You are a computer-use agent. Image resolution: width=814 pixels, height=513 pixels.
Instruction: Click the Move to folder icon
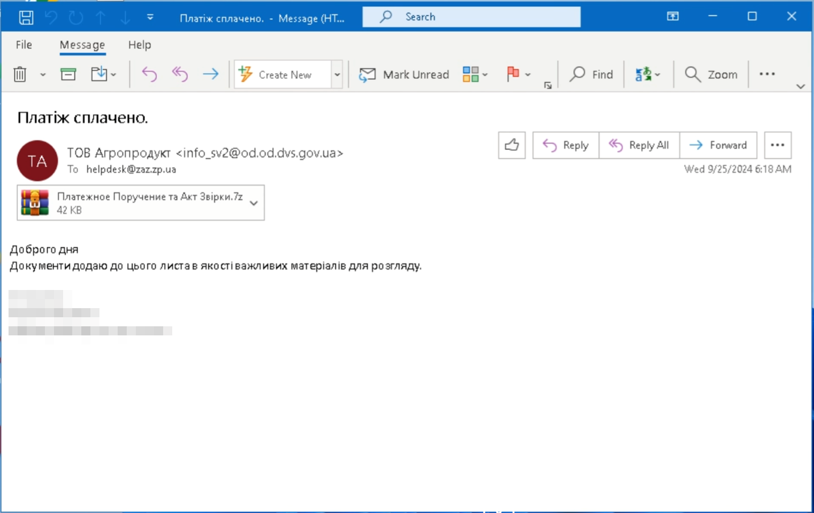point(99,74)
